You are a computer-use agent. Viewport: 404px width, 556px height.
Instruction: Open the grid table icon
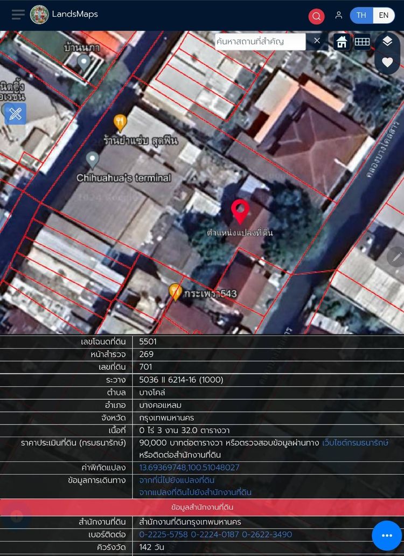[362, 42]
